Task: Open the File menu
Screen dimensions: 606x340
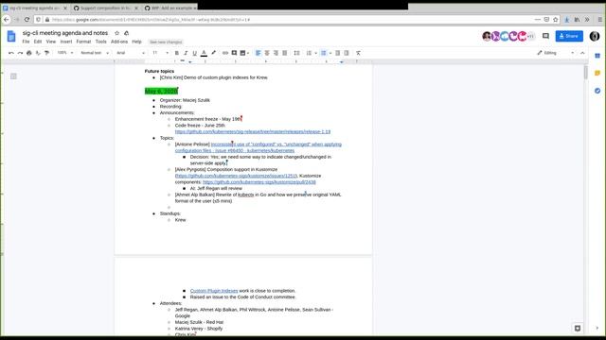Action: (26, 42)
